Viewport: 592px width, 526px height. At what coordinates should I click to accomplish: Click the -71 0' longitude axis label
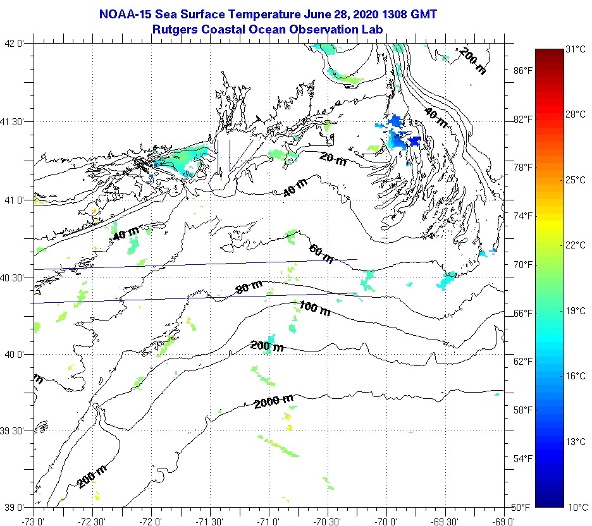269,521
